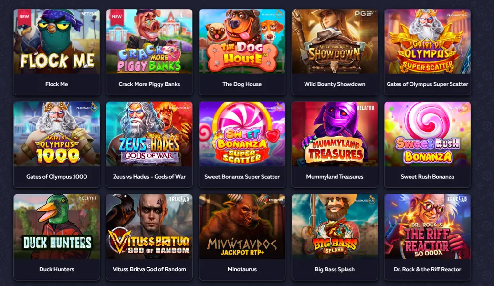Click the Gates of Olympus 1000 thumbnail

(x=57, y=134)
